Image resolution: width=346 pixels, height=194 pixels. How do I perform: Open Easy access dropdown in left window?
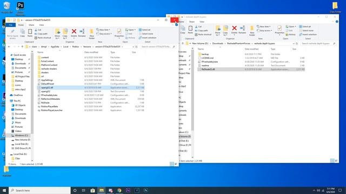[x=104, y=33]
